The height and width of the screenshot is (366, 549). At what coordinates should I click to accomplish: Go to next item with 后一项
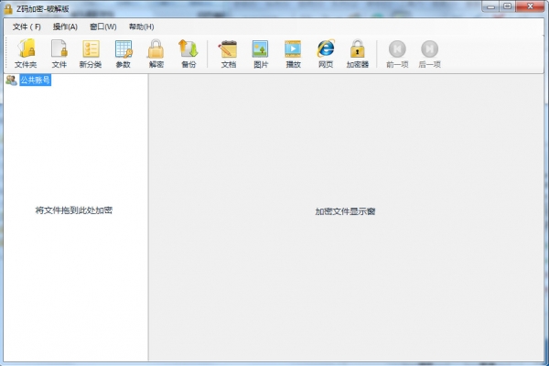coord(430,54)
